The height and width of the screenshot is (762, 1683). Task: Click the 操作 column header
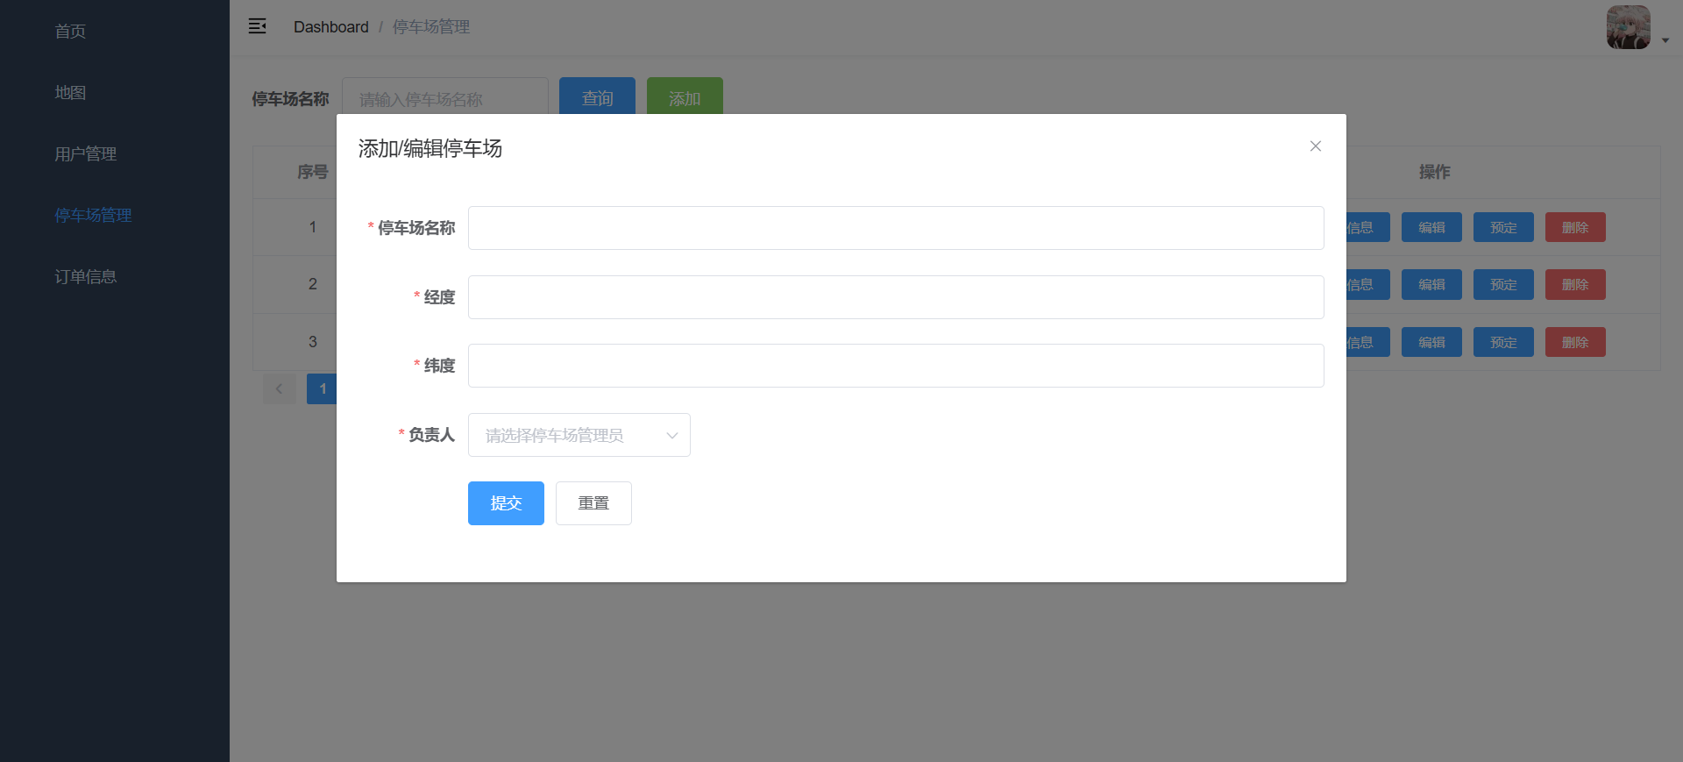click(x=1434, y=172)
